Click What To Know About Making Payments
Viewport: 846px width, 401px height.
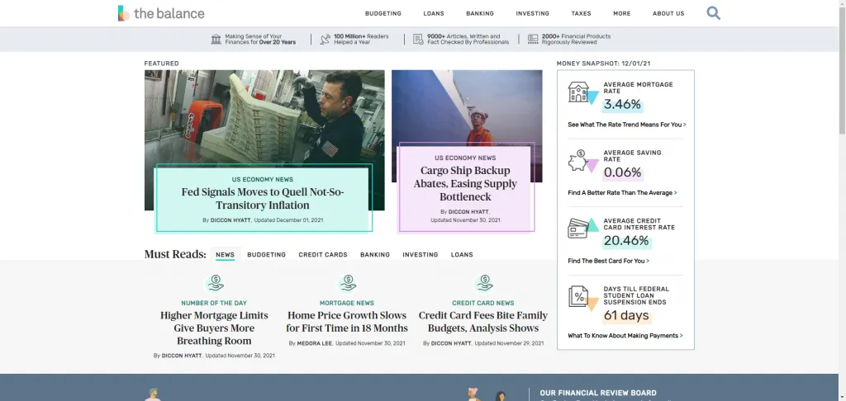[625, 335]
